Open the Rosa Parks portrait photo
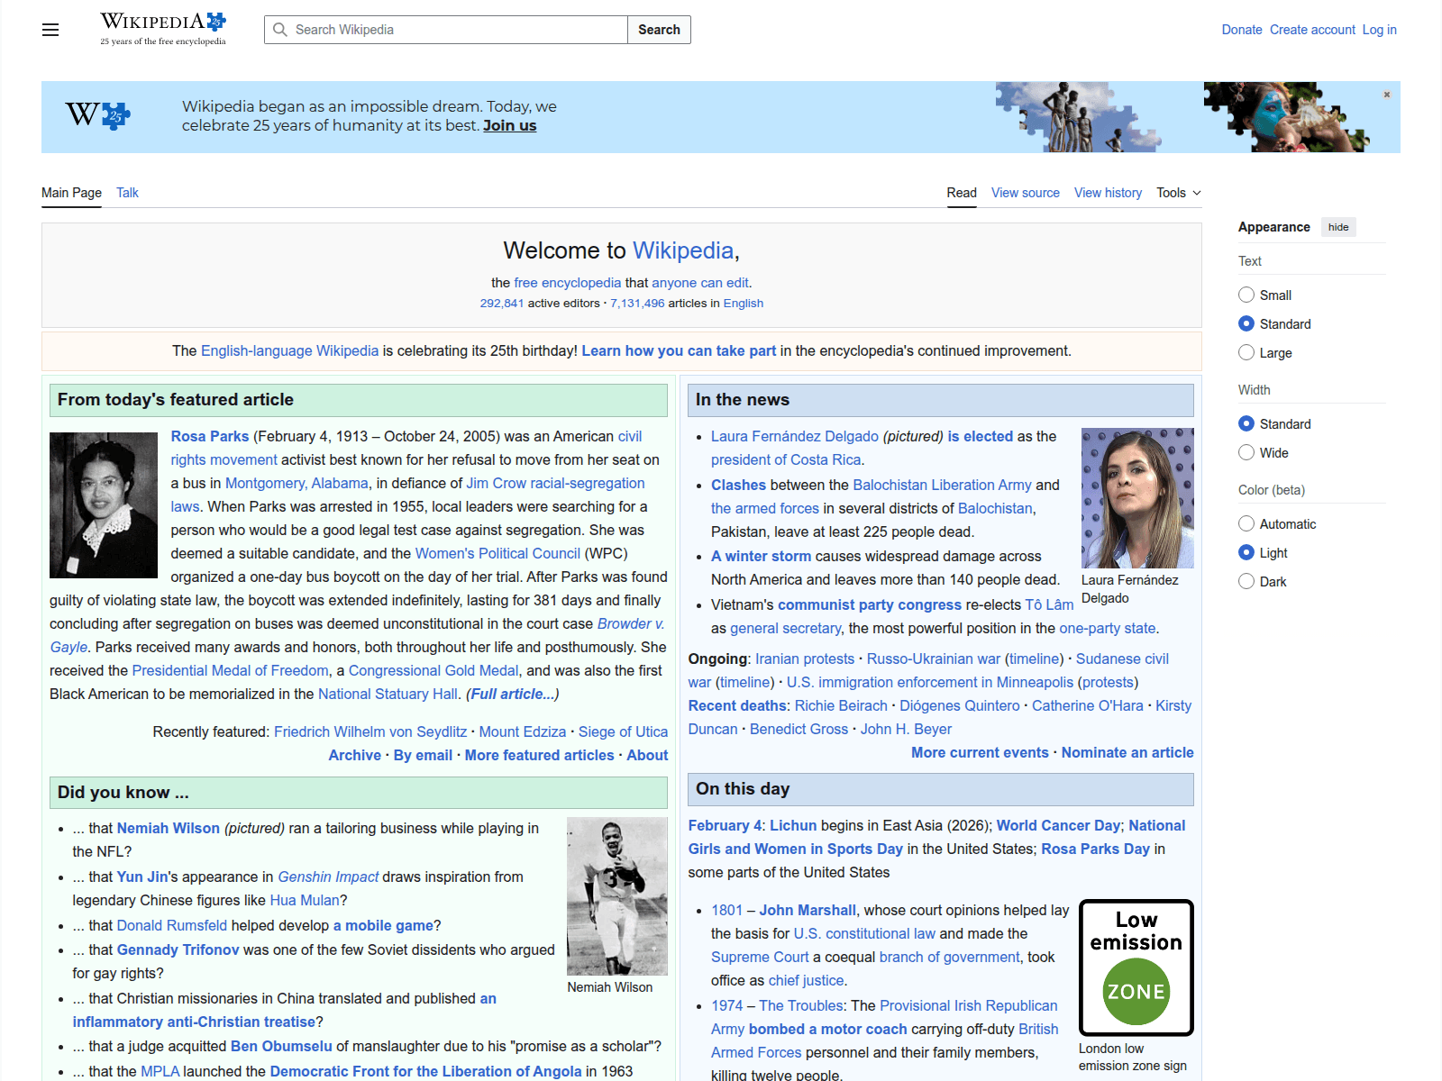The width and height of the screenshot is (1442, 1081). pos(104,505)
